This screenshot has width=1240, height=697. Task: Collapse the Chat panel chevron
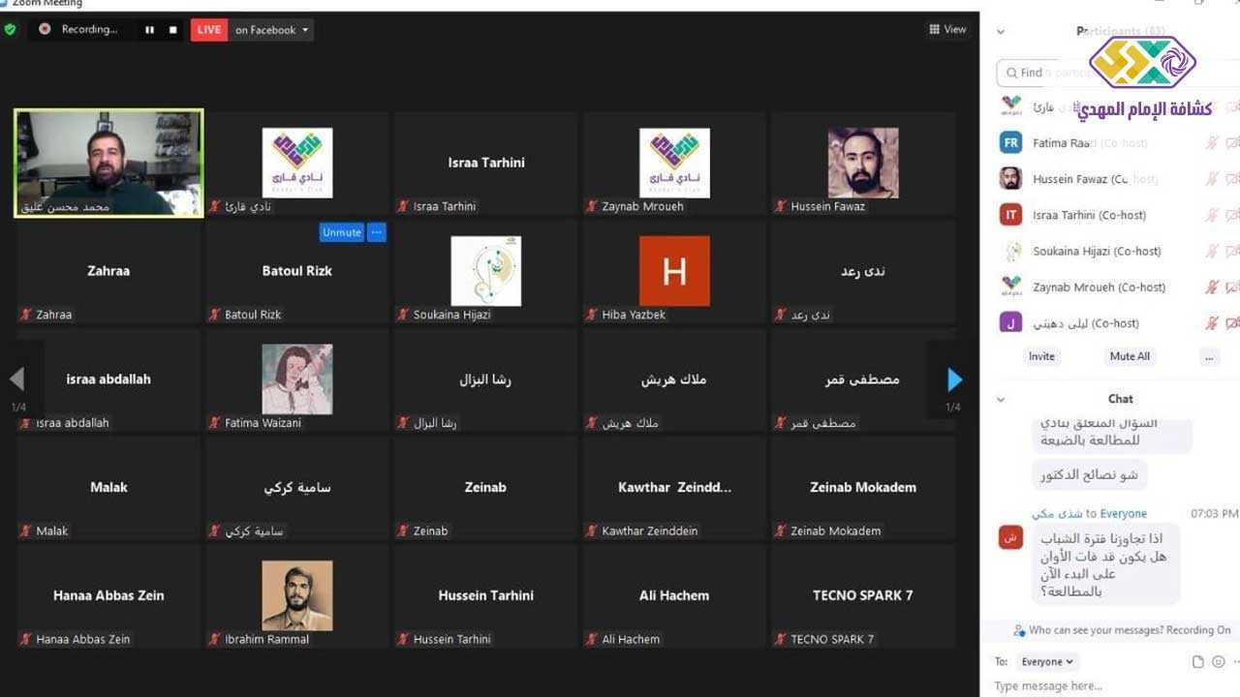[1001, 399]
